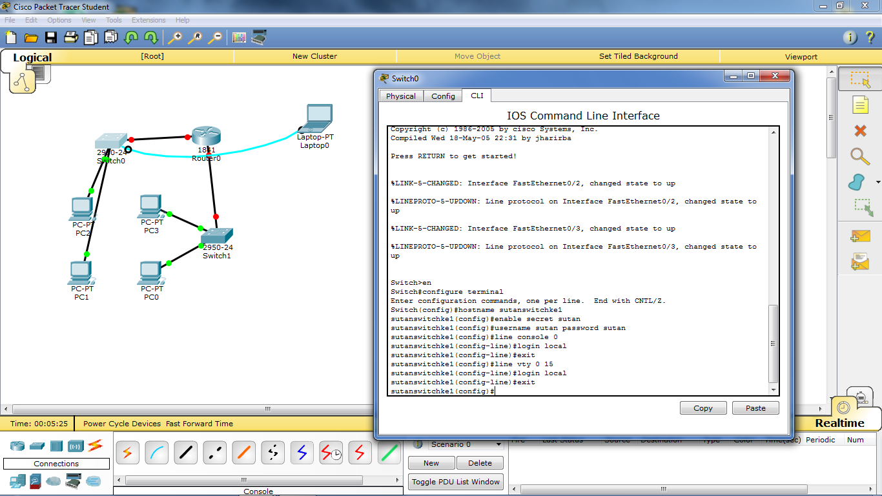This screenshot has width=882, height=496.
Task: Open a file with the folder icon
Action: click(30, 37)
